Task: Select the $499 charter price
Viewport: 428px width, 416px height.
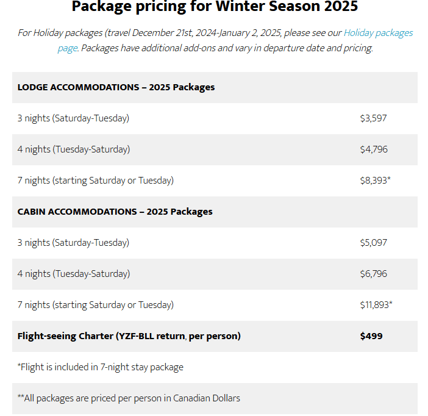Action: coord(371,336)
